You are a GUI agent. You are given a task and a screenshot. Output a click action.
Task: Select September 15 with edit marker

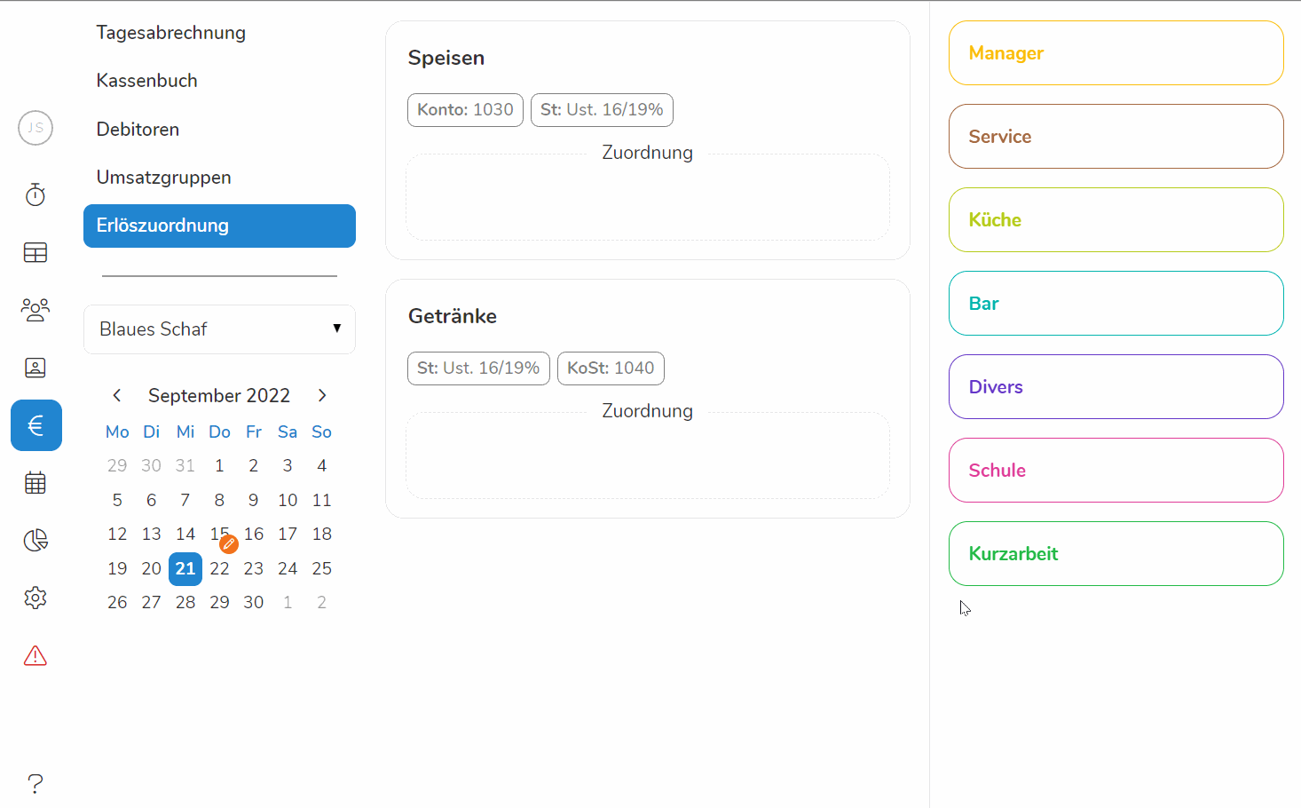[x=219, y=535]
